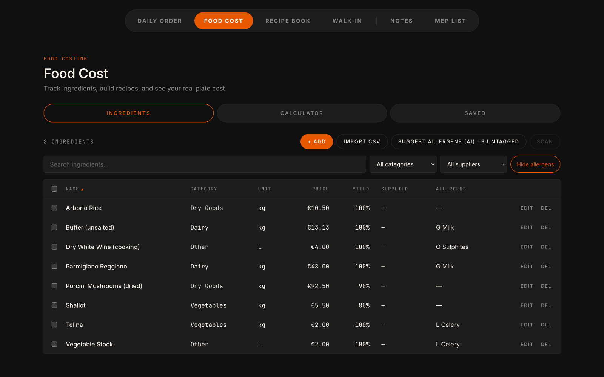Select the Telina row checkbox
Image resolution: width=604 pixels, height=377 pixels.
(54, 325)
